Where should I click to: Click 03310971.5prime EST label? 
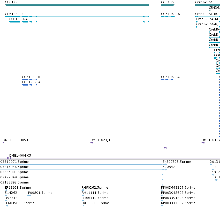tap(14, 162)
